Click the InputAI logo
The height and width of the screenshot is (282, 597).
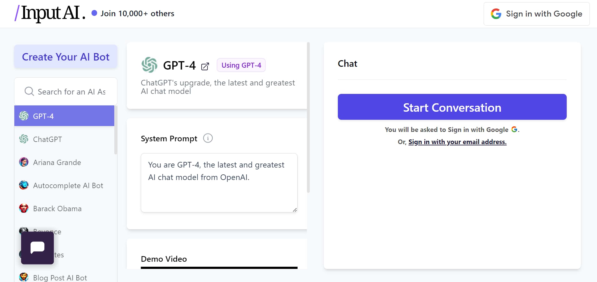point(50,13)
